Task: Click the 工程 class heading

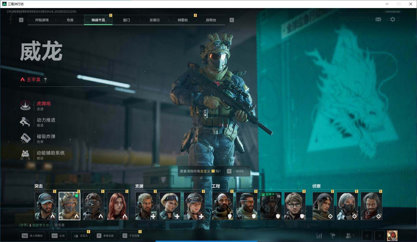Action: pos(216,186)
